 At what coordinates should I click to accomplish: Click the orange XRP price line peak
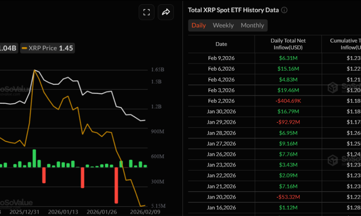tap(35, 70)
